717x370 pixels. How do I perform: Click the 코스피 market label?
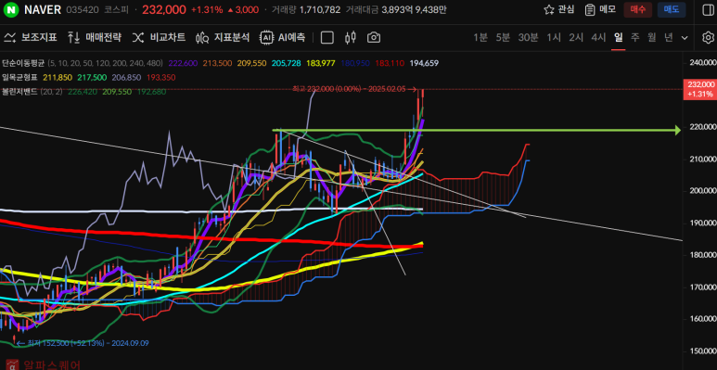tap(117, 9)
